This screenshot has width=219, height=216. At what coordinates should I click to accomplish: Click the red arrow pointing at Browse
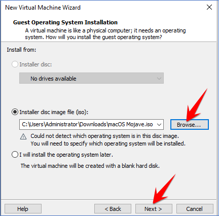click(x=197, y=105)
